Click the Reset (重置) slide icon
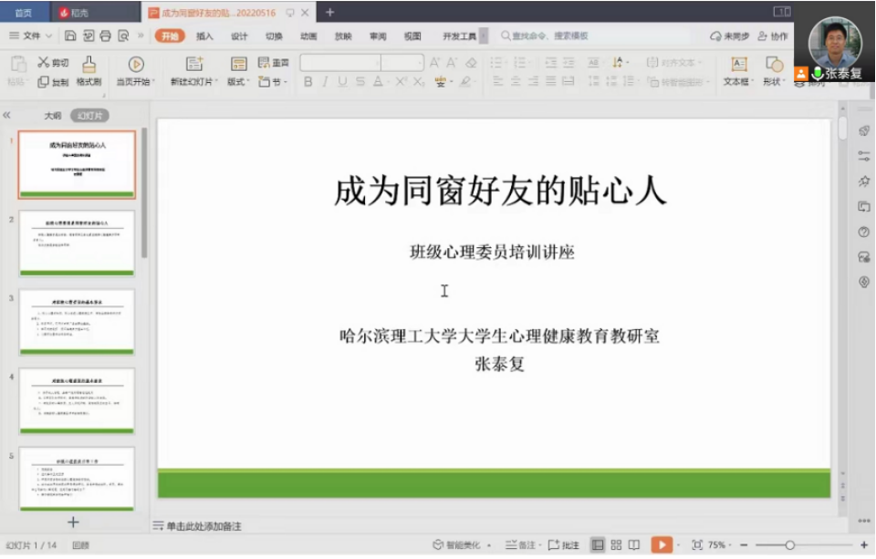The image size is (876, 559). [x=273, y=63]
